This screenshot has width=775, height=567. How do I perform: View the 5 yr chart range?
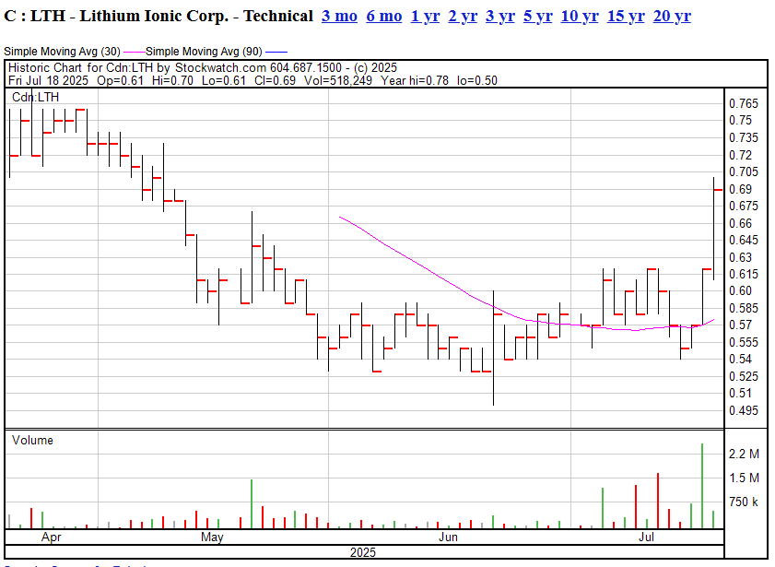[538, 17]
